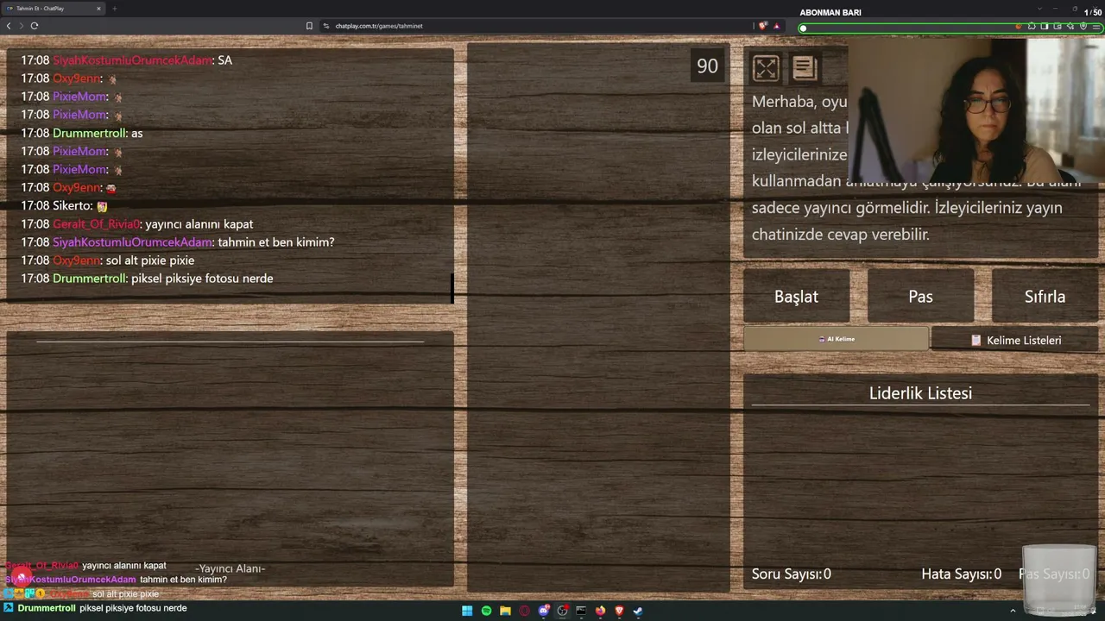Open a new browser tab
The width and height of the screenshot is (1105, 621).
point(114,9)
